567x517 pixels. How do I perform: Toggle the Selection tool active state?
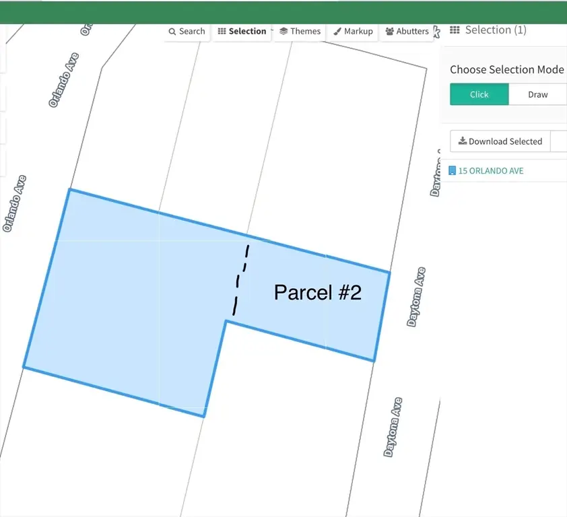click(242, 31)
